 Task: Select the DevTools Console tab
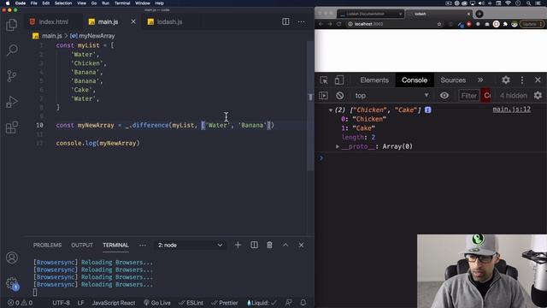click(x=415, y=80)
